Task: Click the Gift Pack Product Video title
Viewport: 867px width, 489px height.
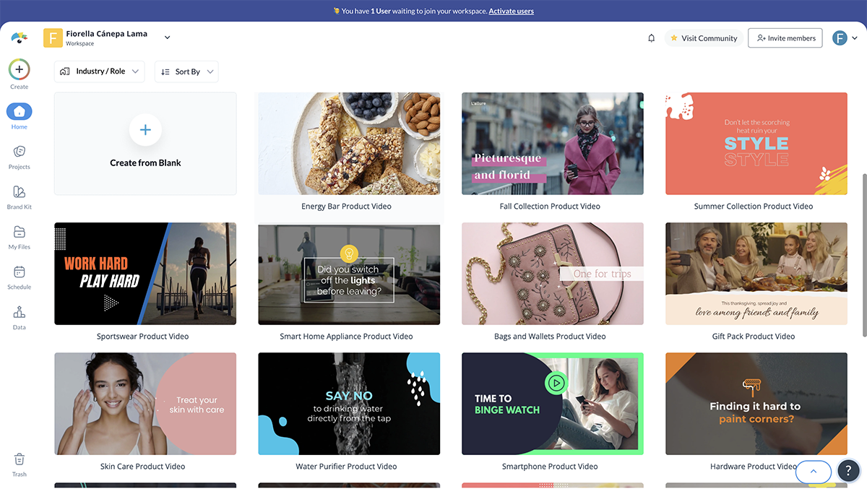Action: [x=754, y=337]
